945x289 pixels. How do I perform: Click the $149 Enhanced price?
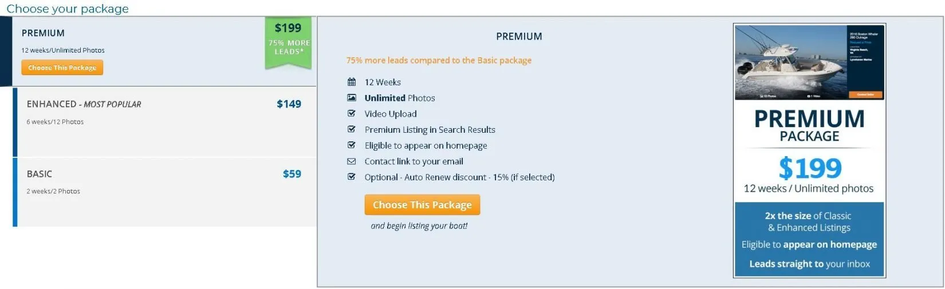coord(289,104)
